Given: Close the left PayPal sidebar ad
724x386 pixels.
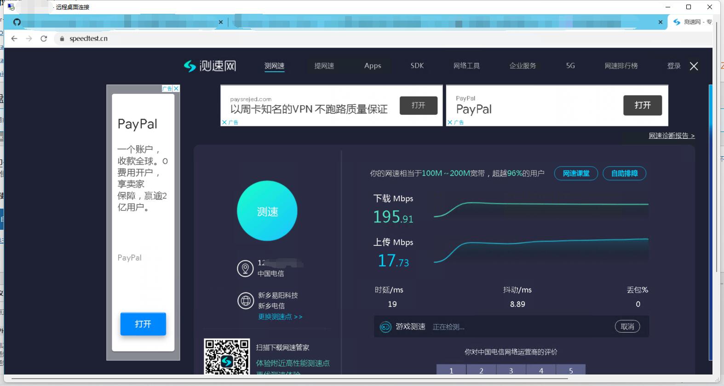Looking at the screenshot, I should click(x=176, y=88).
